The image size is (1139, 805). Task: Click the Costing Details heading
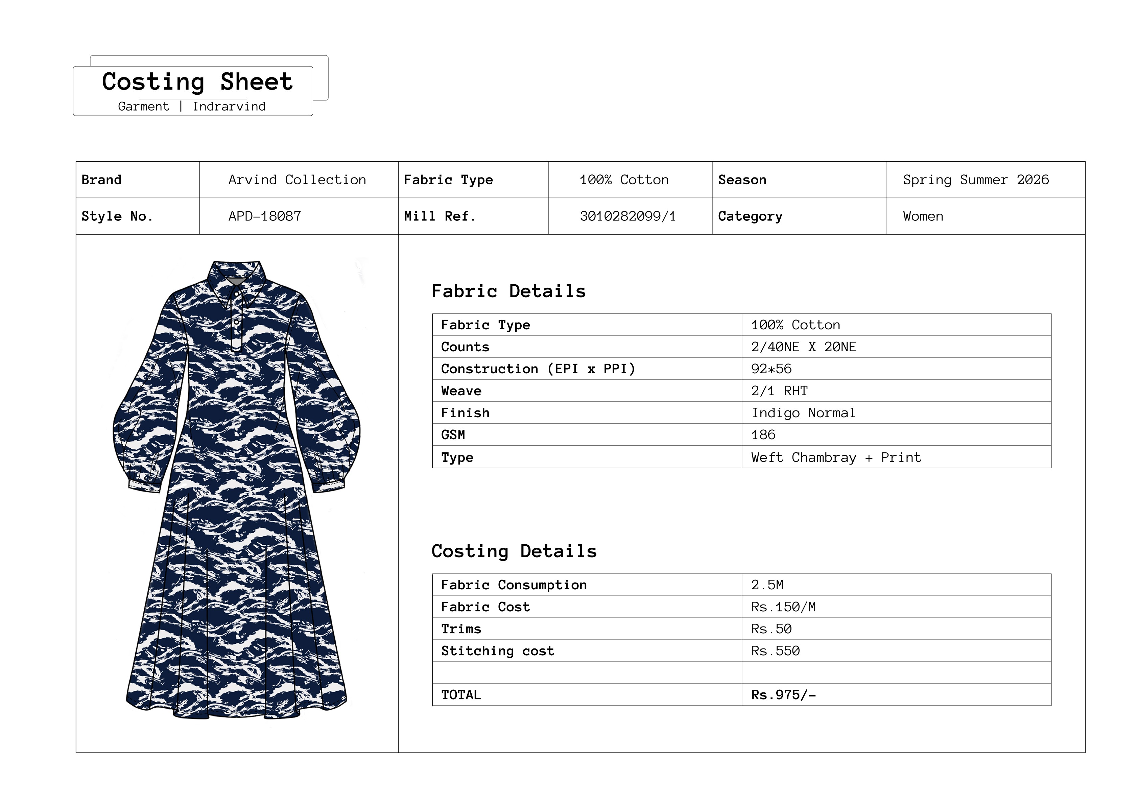[514, 551]
